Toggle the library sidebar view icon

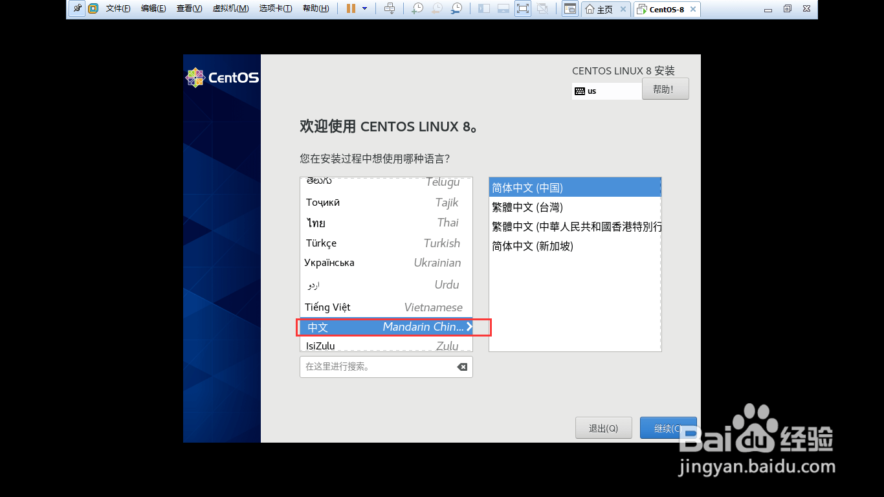(x=484, y=9)
